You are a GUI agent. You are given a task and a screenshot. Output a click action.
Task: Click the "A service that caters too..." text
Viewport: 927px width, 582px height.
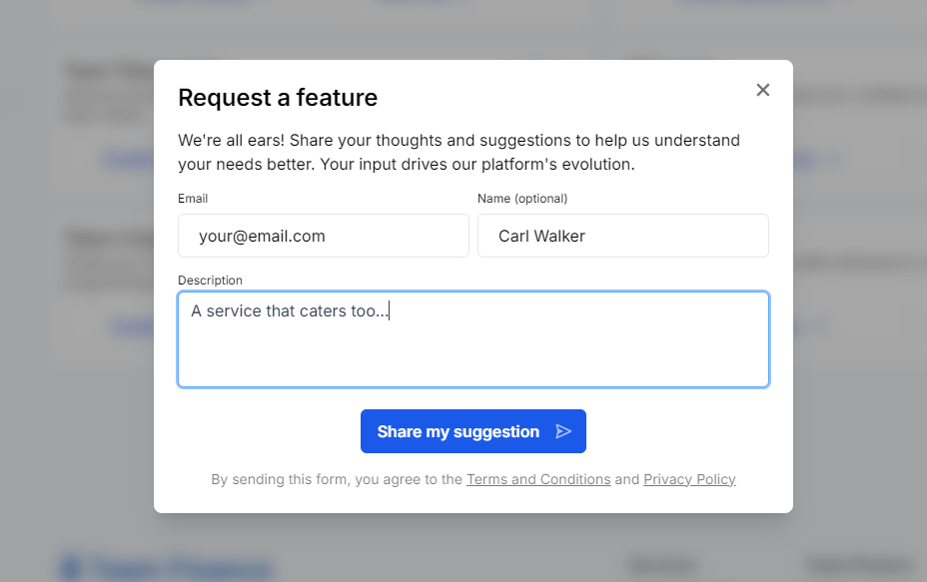[289, 311]
